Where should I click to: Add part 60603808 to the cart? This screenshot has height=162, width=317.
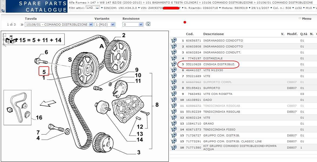pos(173,46)
